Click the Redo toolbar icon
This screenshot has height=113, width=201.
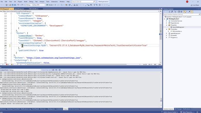22,5
